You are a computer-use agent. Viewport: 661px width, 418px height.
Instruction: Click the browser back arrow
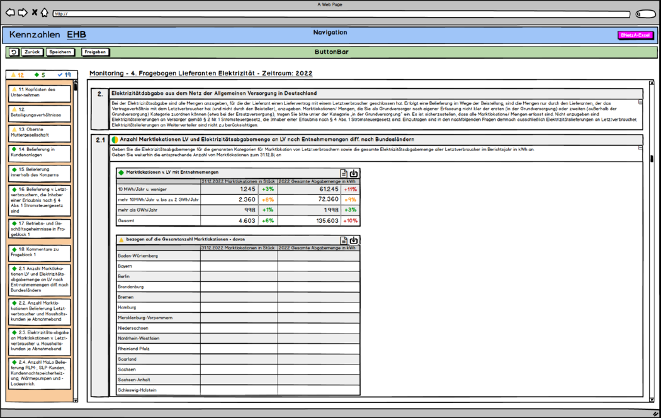point(9,13)
